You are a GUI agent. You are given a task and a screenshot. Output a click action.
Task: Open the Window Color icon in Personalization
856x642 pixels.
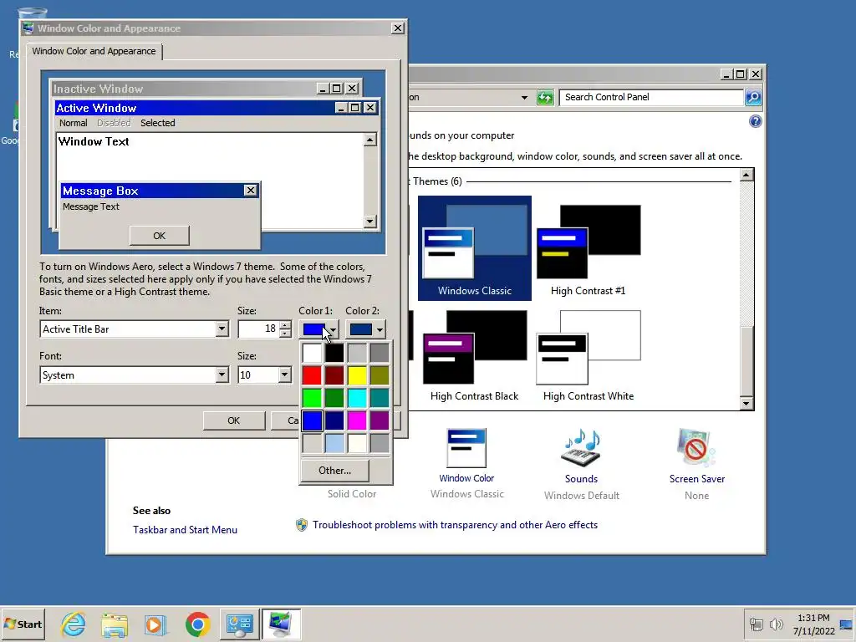coord(466,449)
